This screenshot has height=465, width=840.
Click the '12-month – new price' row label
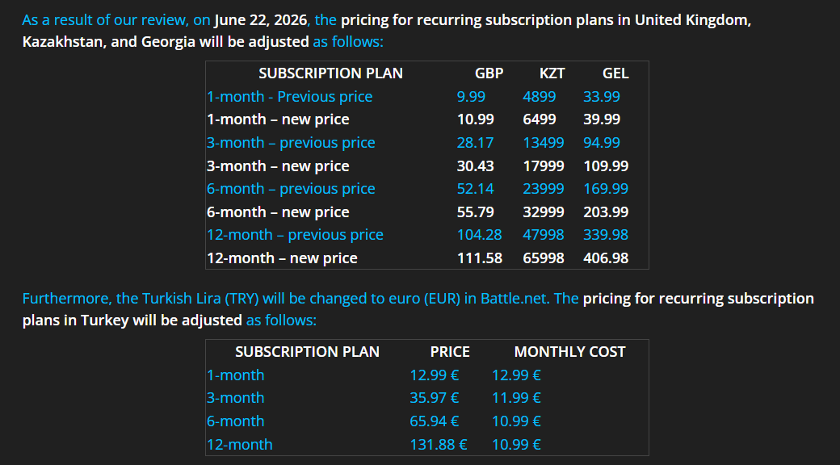tap(282, 258)
